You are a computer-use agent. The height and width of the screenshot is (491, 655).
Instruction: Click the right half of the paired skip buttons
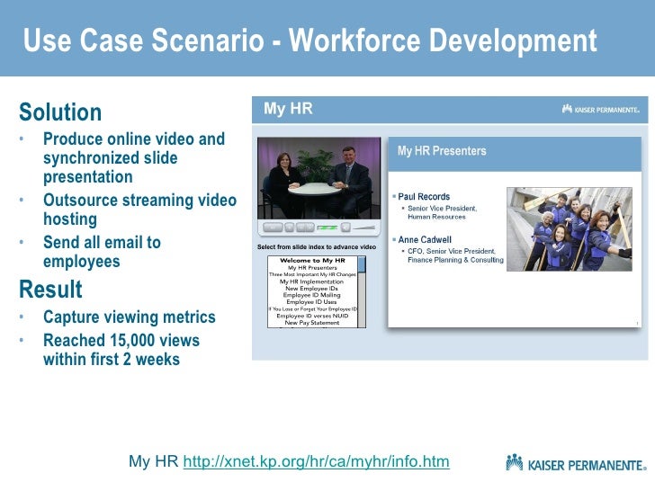click(x=310, y=228)
